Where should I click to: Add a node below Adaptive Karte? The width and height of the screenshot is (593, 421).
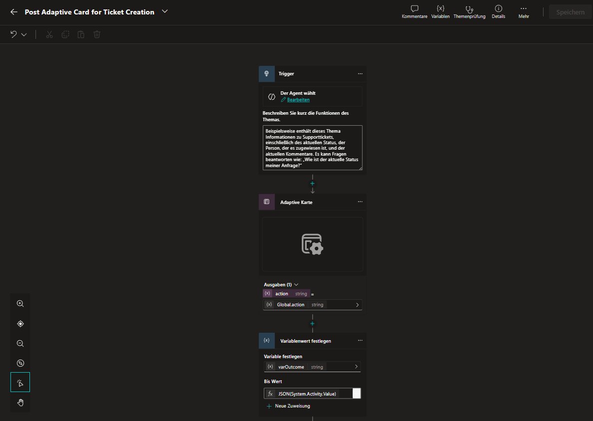312,324
